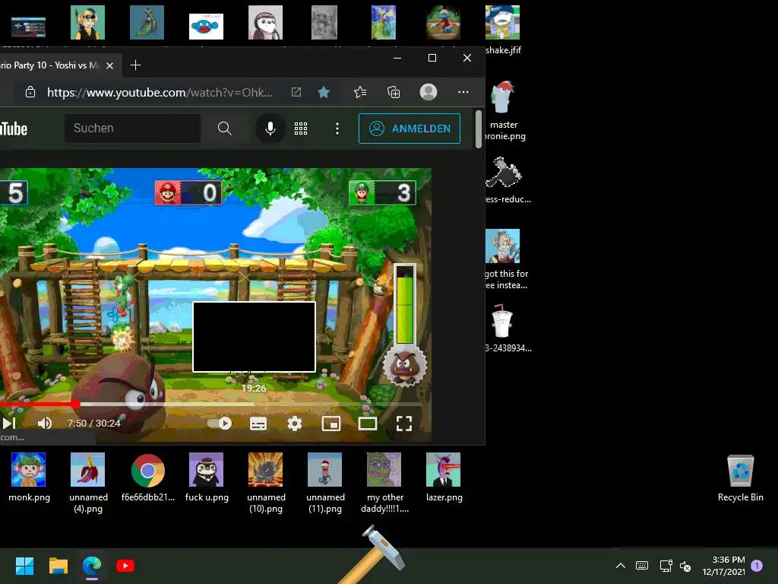Click the muted volume tray icon

coord(685,566)
